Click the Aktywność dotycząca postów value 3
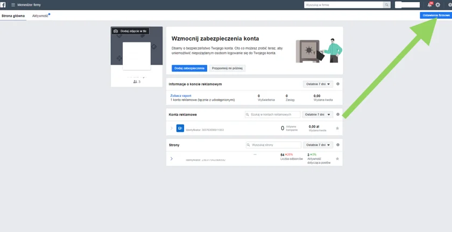Image resolution: width=452 pixels, height=232 pixels. click(308, 155)
